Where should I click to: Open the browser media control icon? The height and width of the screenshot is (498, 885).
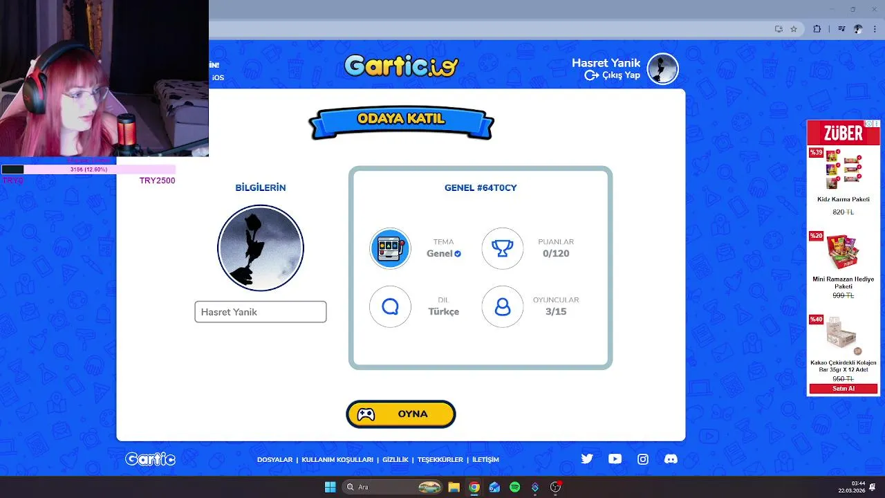point(841,29)
